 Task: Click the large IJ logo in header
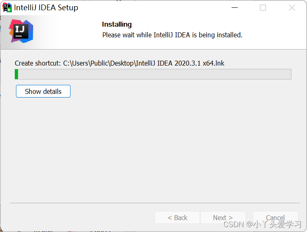(21, 31)
